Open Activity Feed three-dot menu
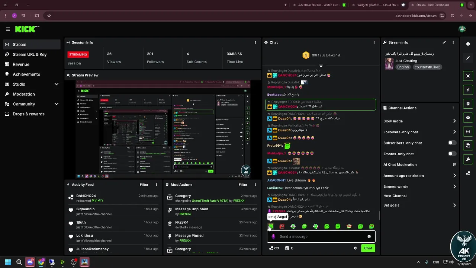 [156, 185]
